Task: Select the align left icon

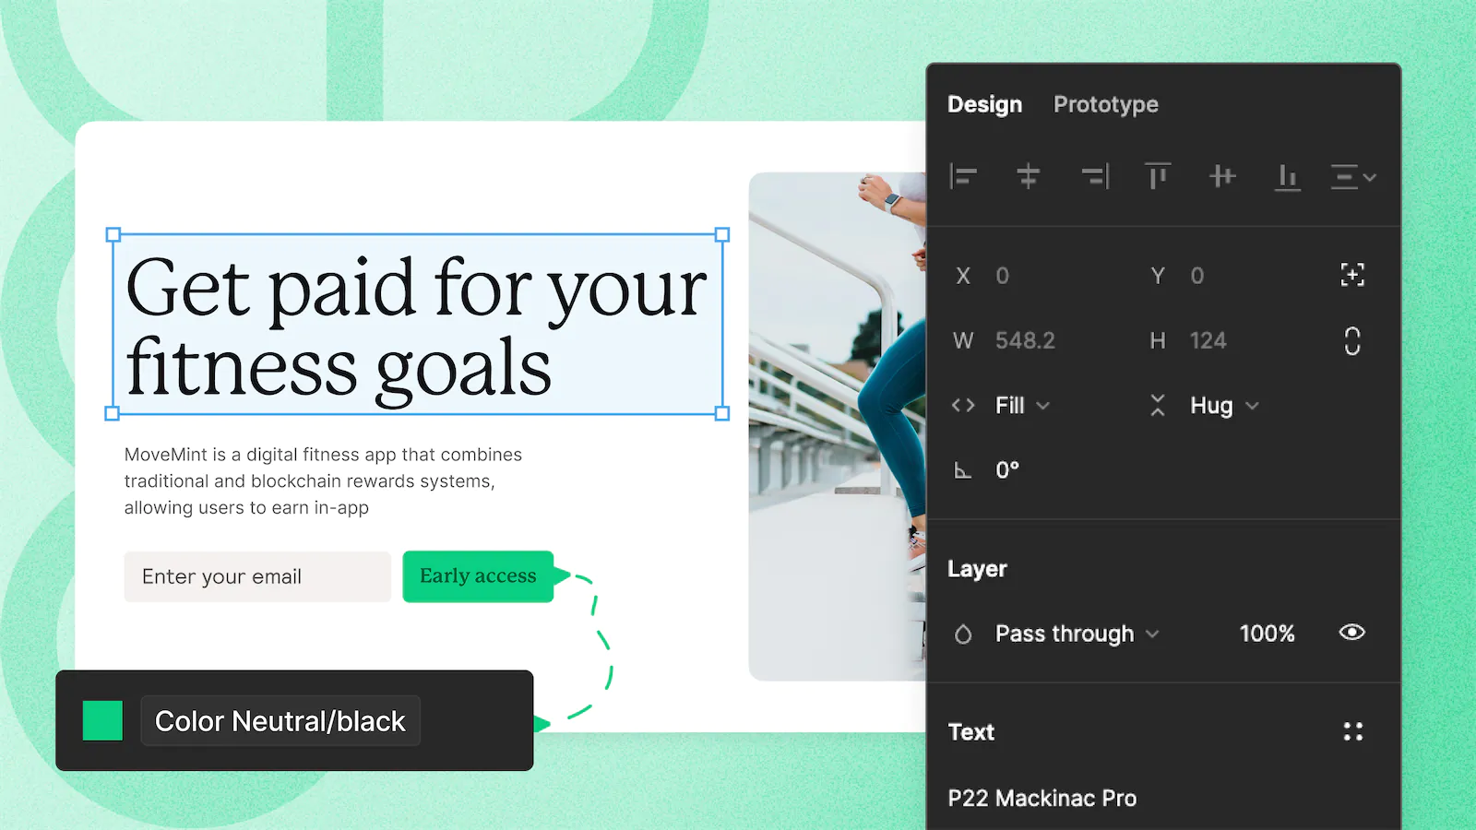Action: [963, 177]
